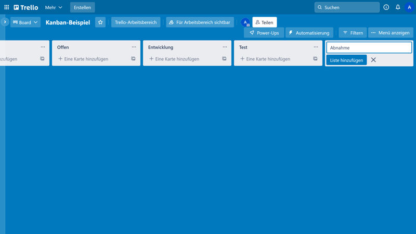Expand the Mehr dropdown menu
Viewport: 416px width, 234px height.
[54, 7]
